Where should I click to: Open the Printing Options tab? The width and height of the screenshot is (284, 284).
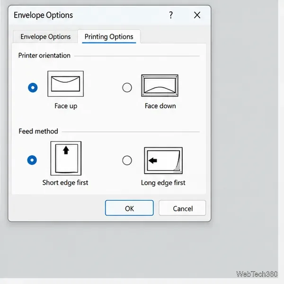[109, 36]
